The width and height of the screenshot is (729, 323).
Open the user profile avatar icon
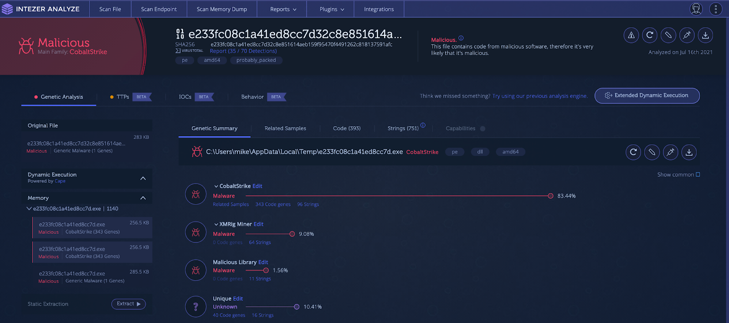tap(696, 9)
